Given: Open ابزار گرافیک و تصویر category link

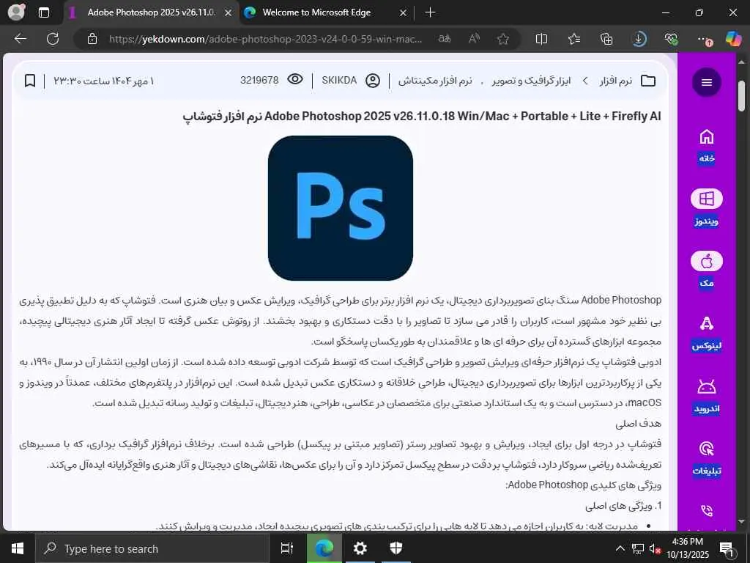Looking at the screenshot, I should (x=531, y=81).
